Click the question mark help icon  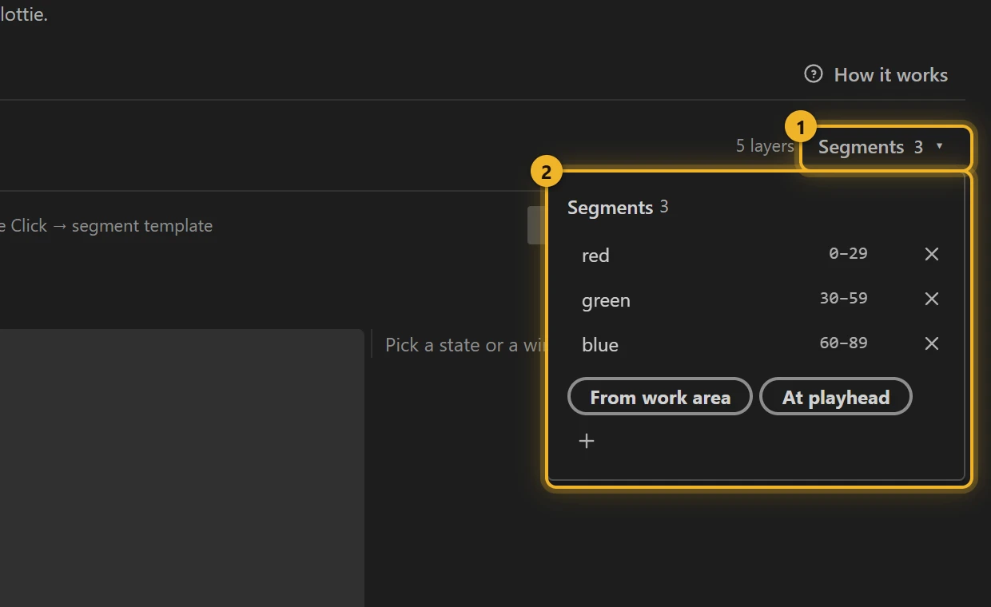(813, 74)
